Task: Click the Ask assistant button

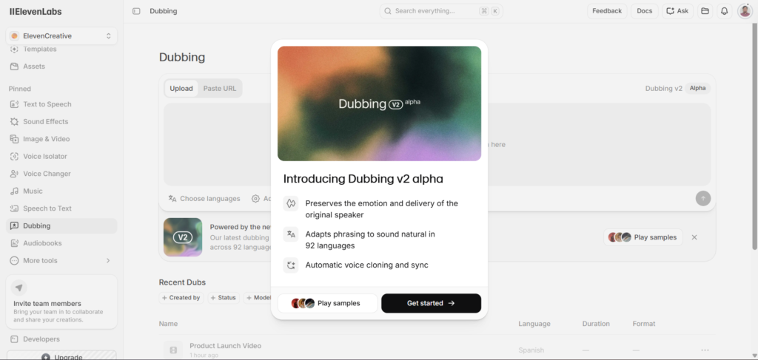Action: [x=678, y=11]
